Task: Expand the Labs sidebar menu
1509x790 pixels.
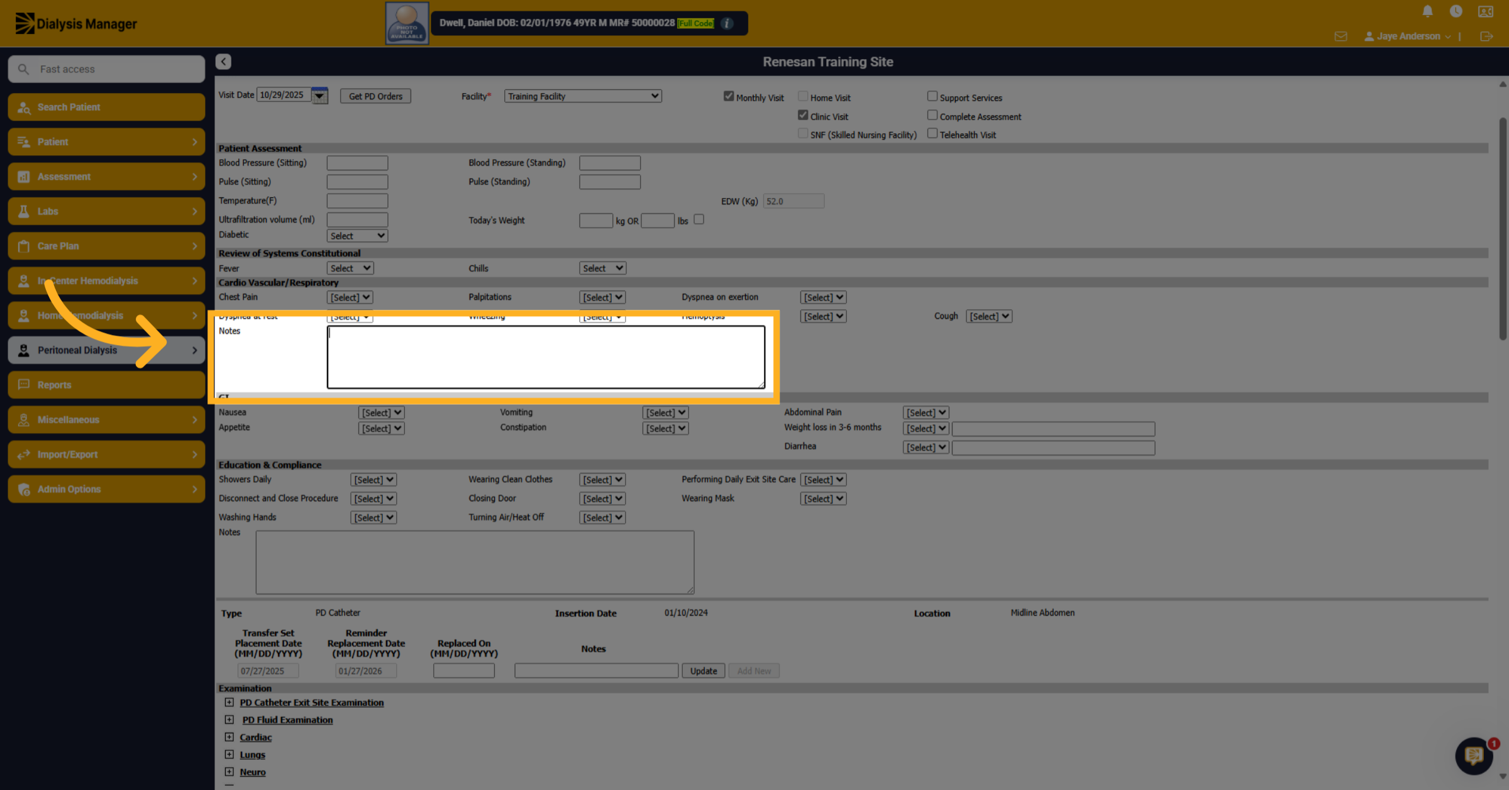Action: [x=106, y=211]
